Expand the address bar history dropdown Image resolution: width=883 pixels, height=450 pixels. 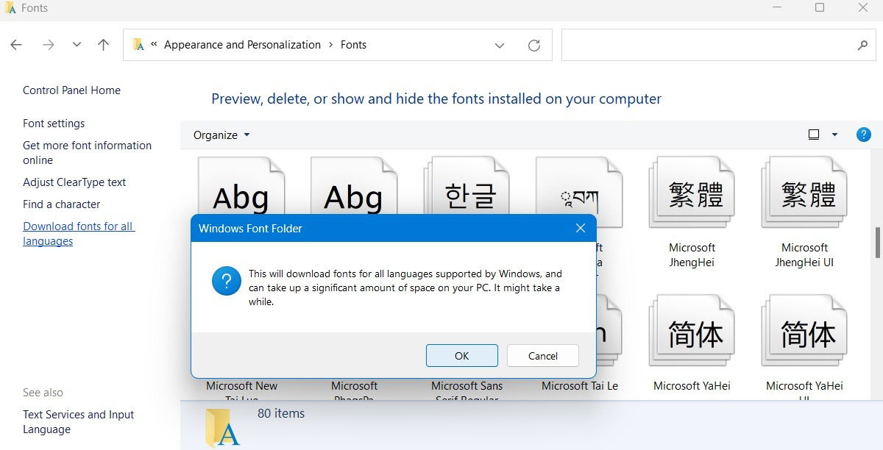point(500,46)
